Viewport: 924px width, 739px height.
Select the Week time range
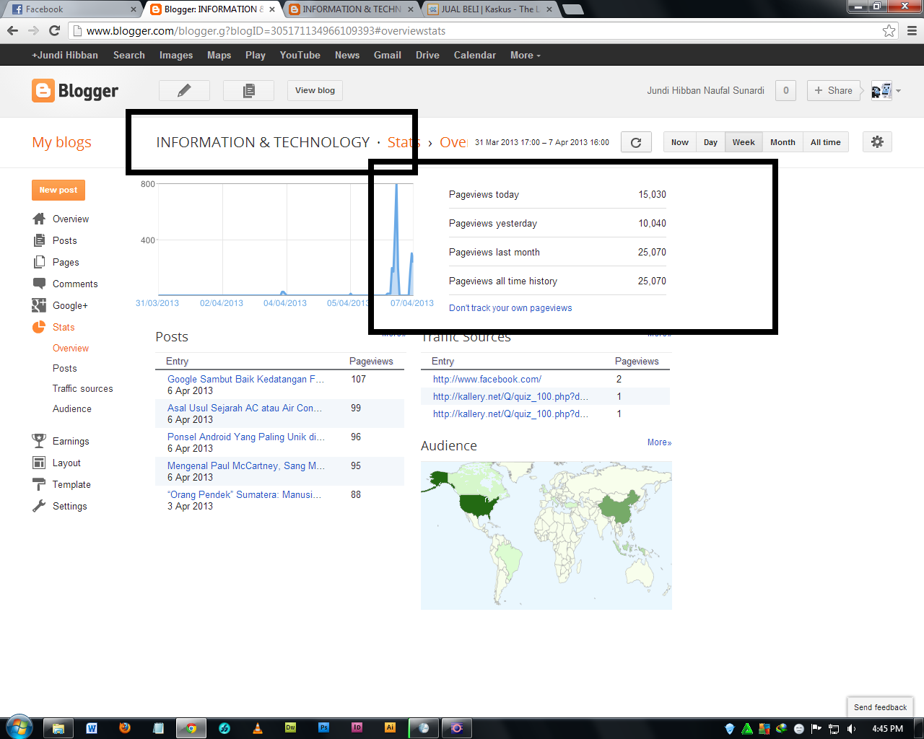tap(743, 142)
